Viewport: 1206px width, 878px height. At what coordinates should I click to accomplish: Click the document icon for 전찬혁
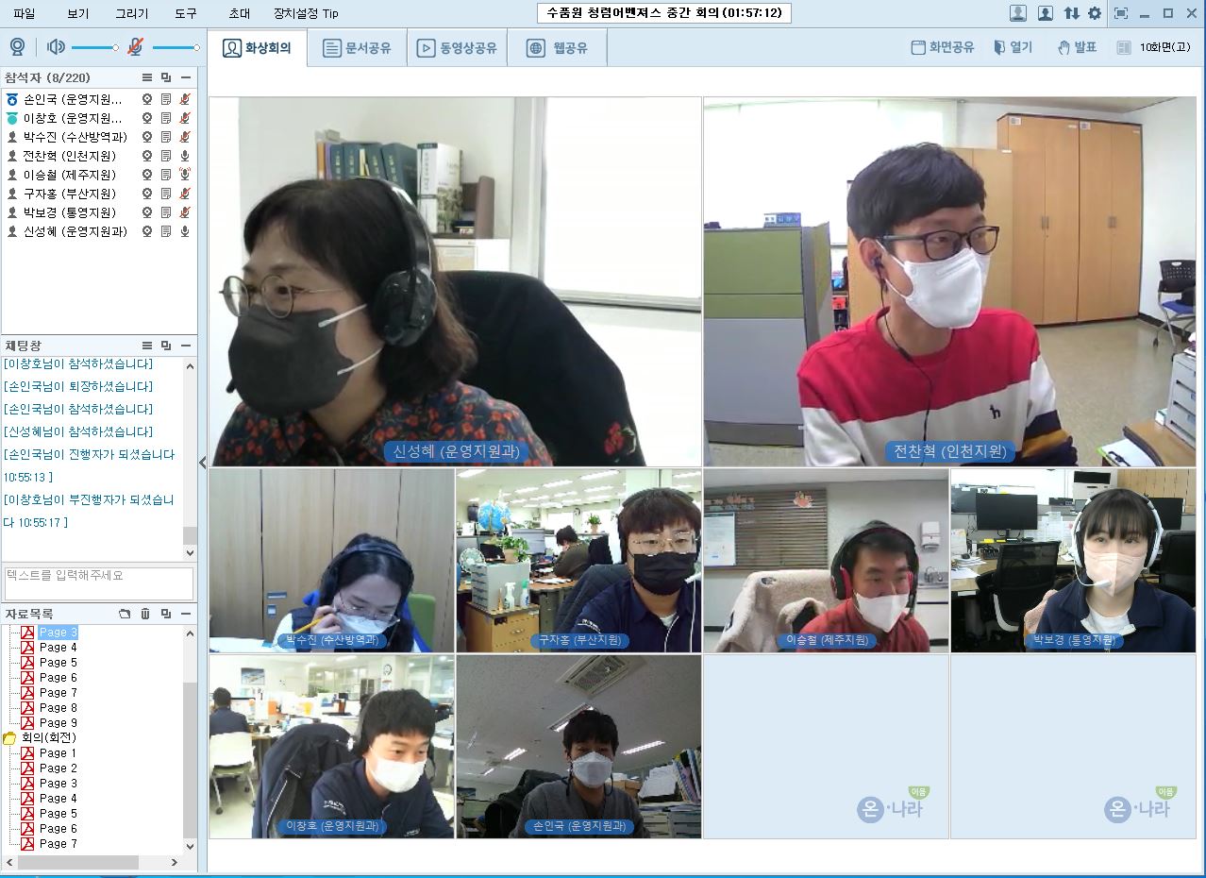tap(166, 156)
